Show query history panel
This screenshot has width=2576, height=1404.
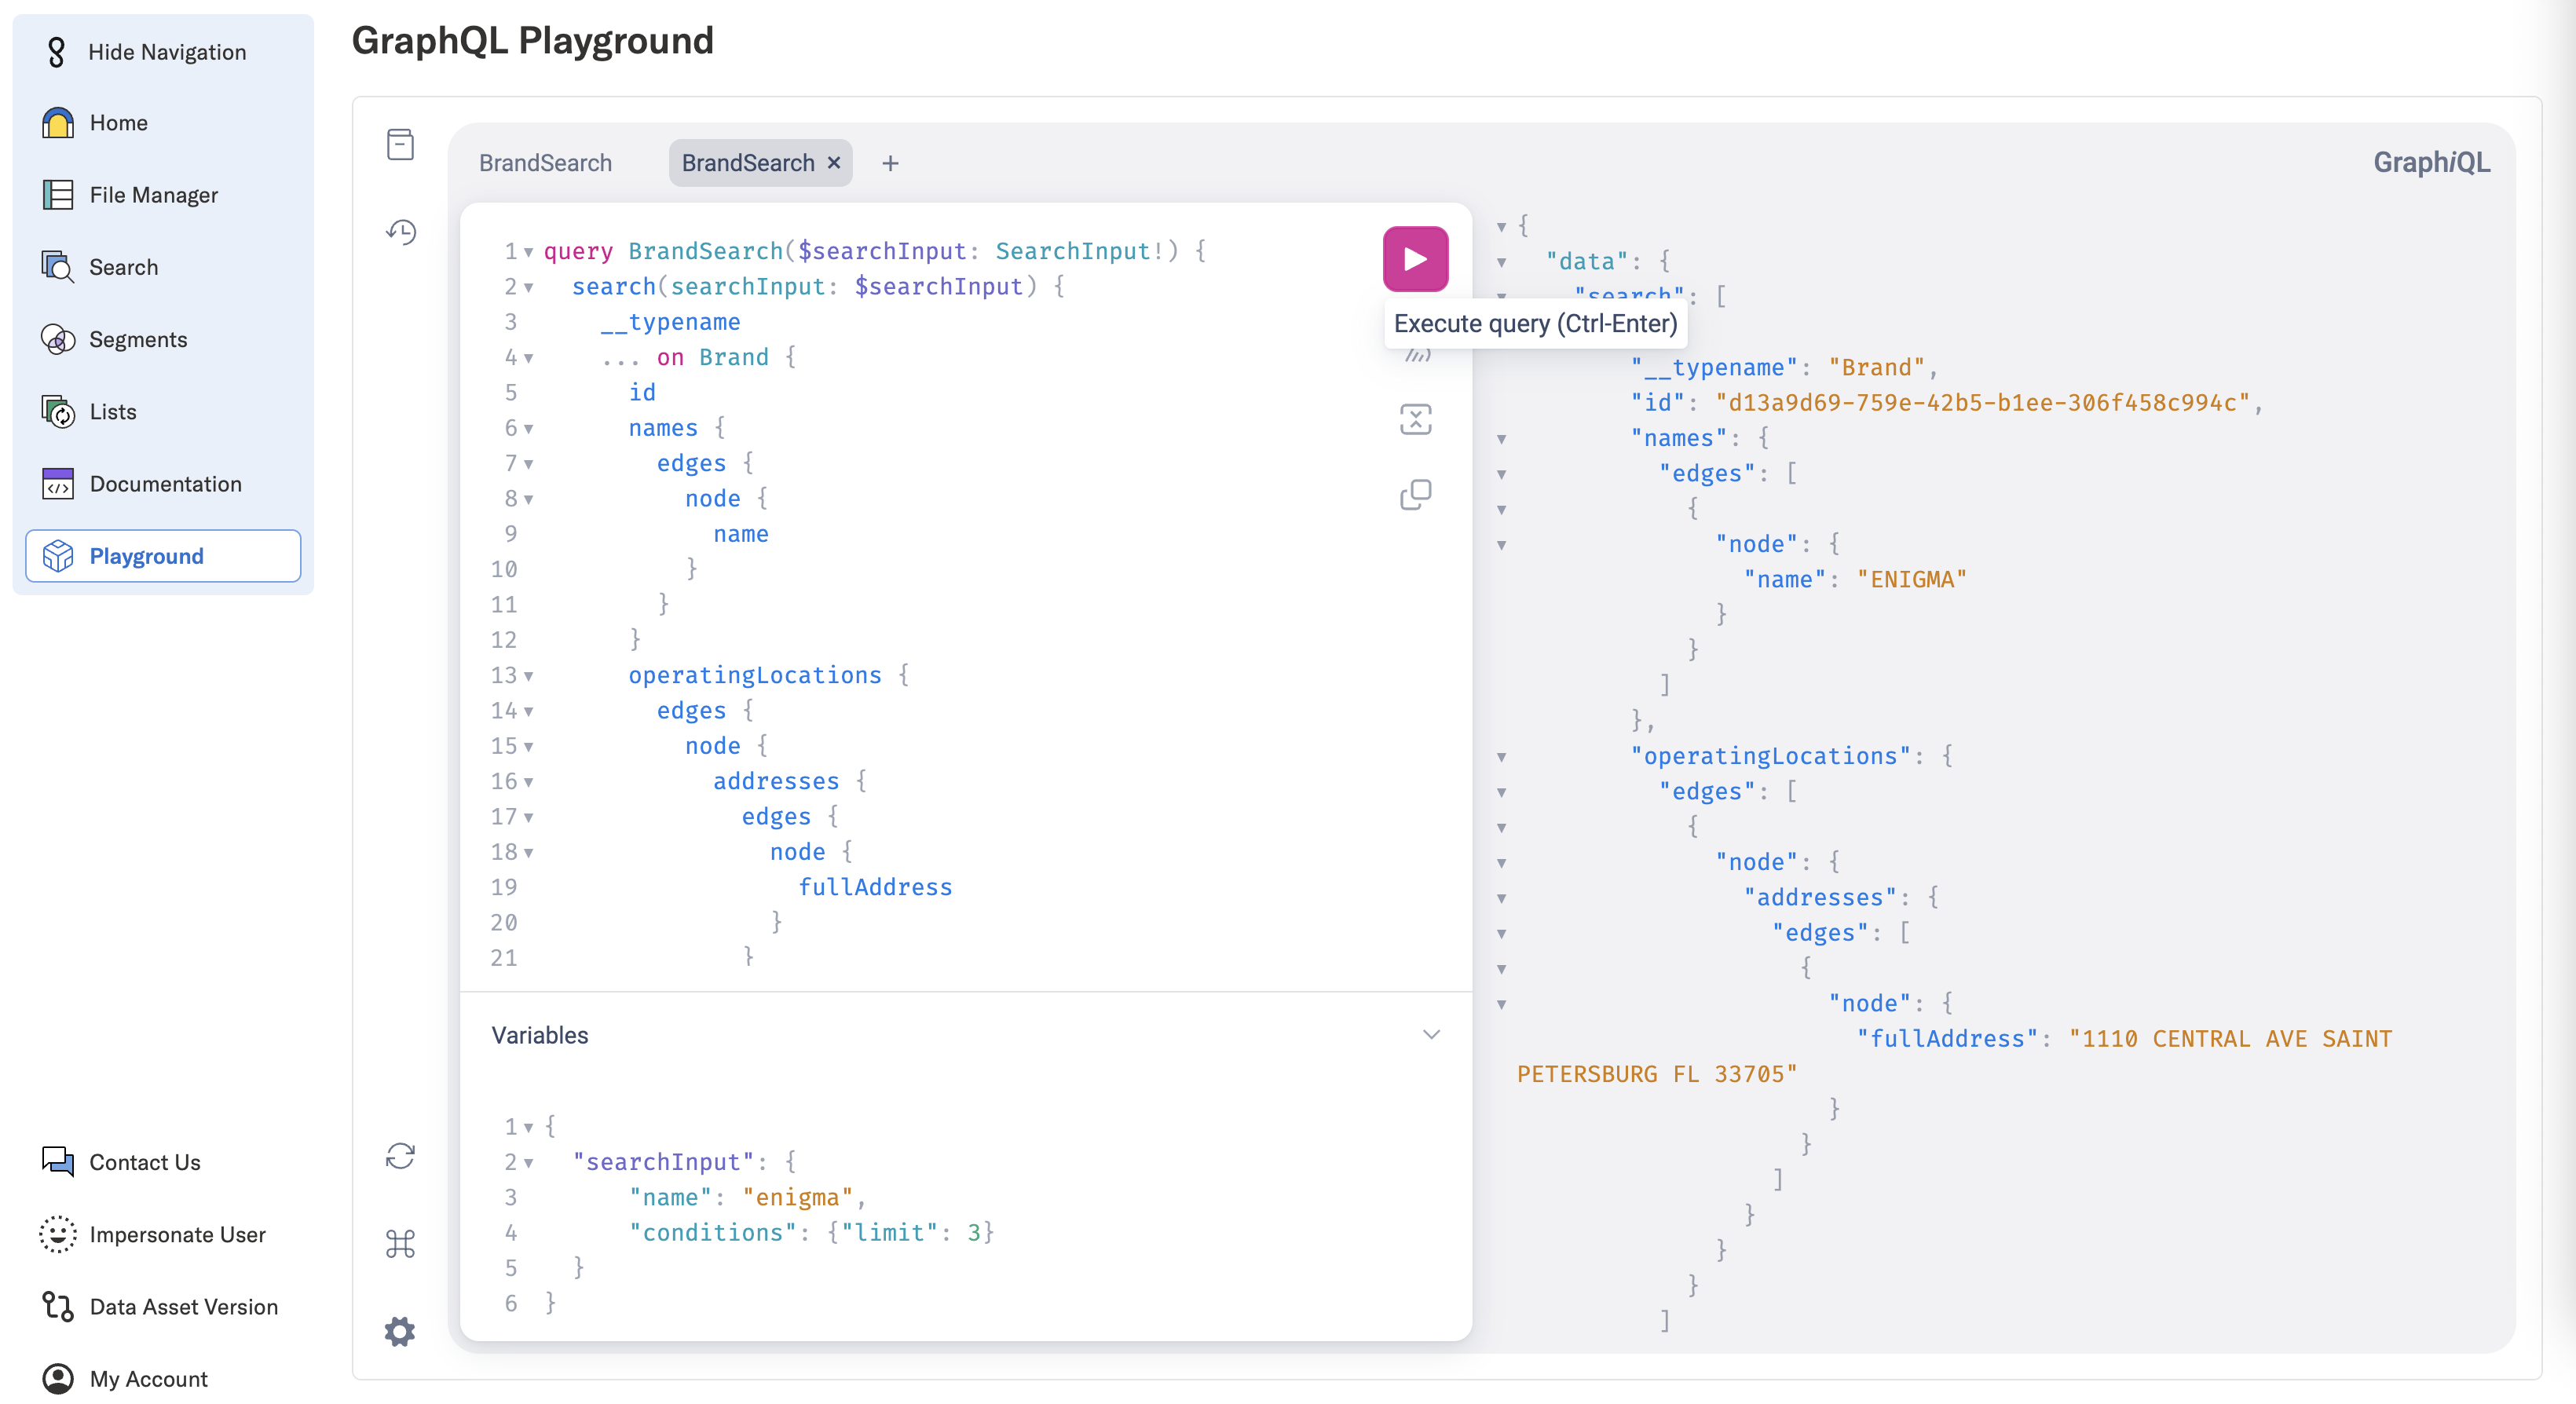point(400,232)
